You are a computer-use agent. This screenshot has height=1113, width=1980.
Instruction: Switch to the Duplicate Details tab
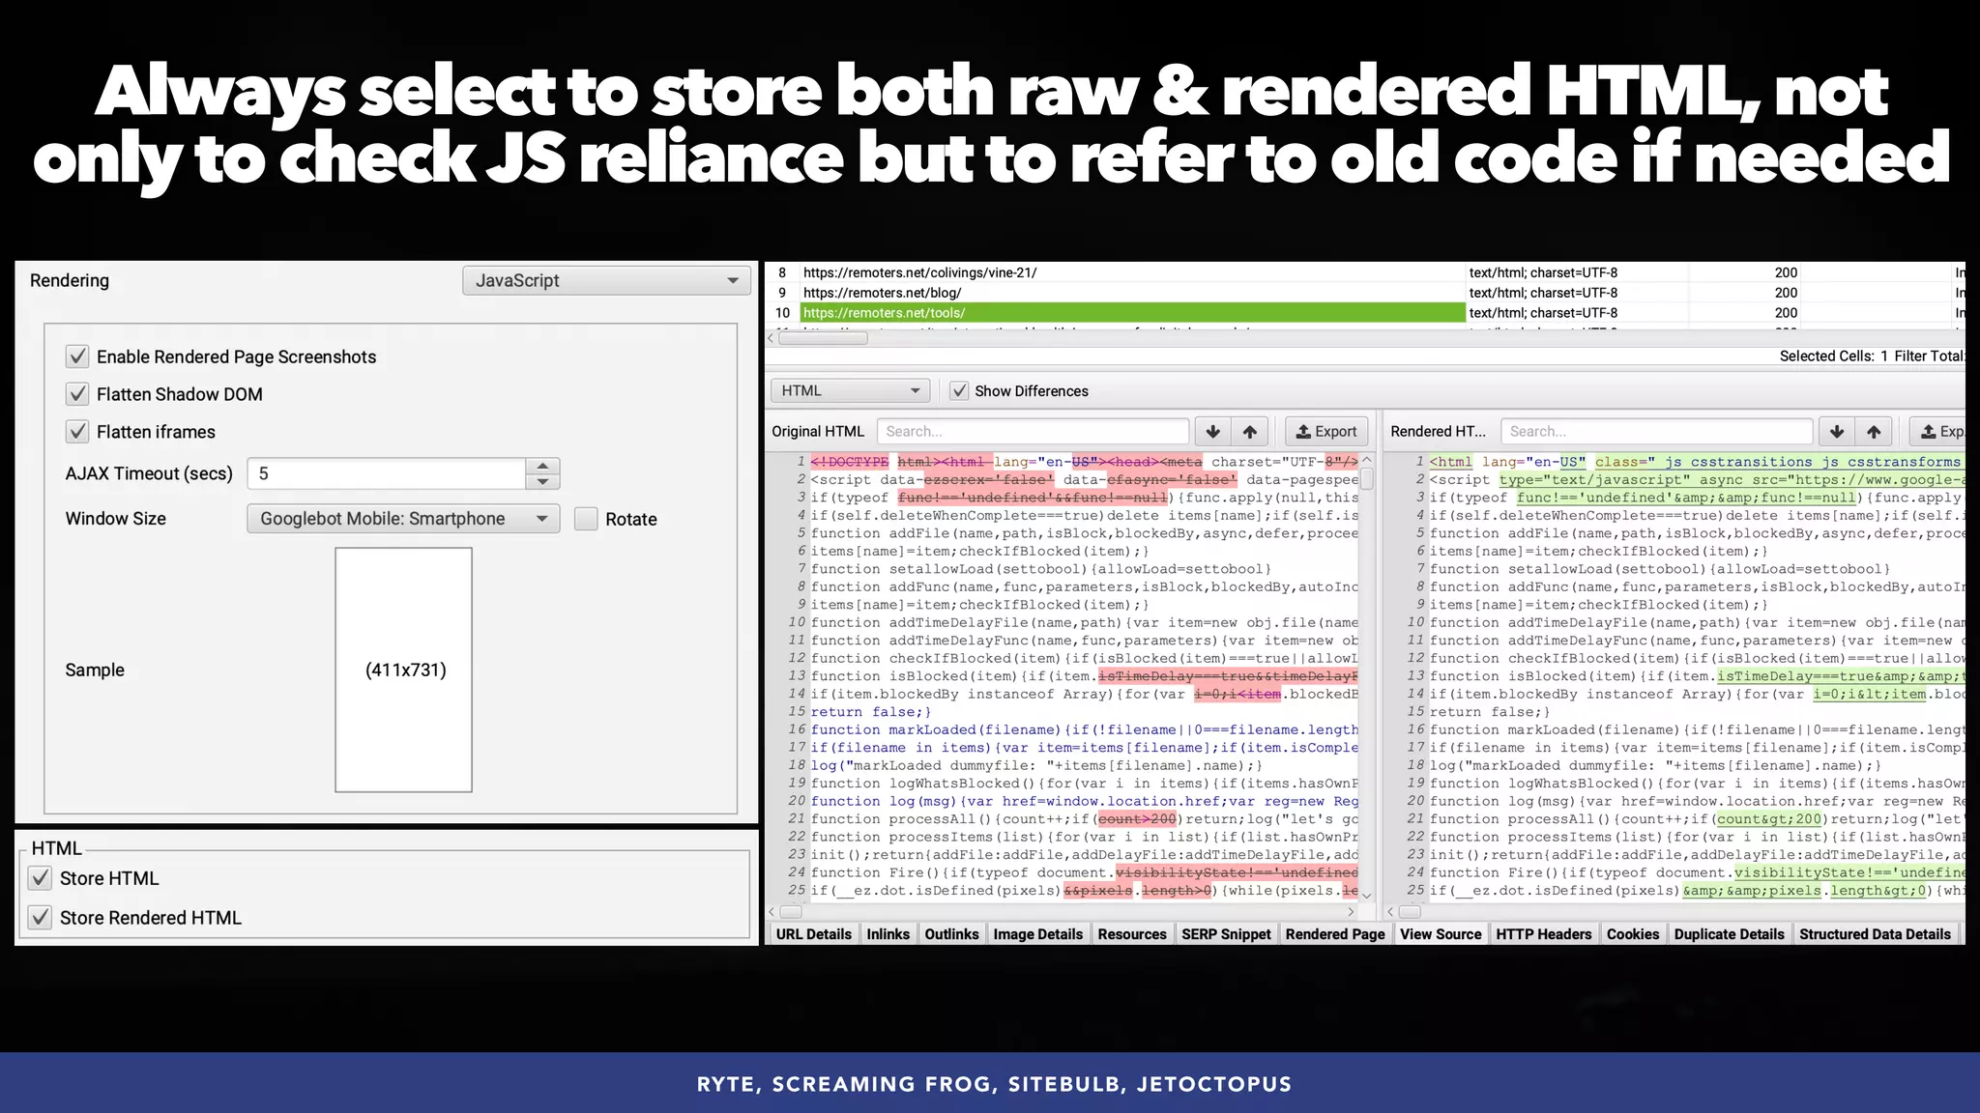(x=1729, y=934)
